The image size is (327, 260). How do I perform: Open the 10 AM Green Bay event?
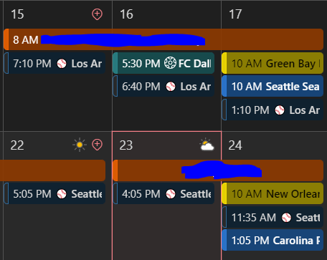pos(272,63)
